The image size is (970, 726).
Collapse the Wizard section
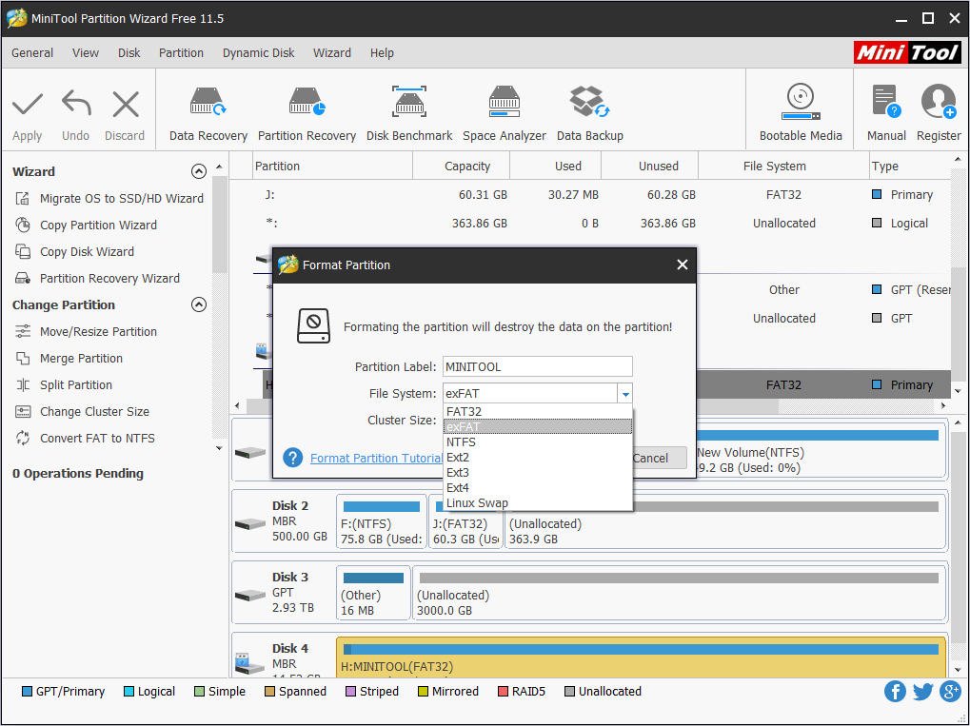pyautogui.click(x=199, y=172)
